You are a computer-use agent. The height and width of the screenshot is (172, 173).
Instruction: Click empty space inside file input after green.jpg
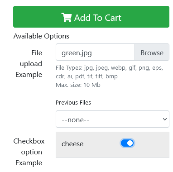pyautogui.click(x=113, y=52)
